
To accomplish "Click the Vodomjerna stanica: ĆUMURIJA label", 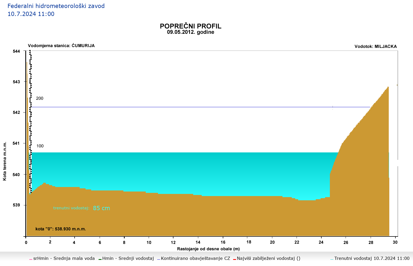I will (x=61, y=46).
